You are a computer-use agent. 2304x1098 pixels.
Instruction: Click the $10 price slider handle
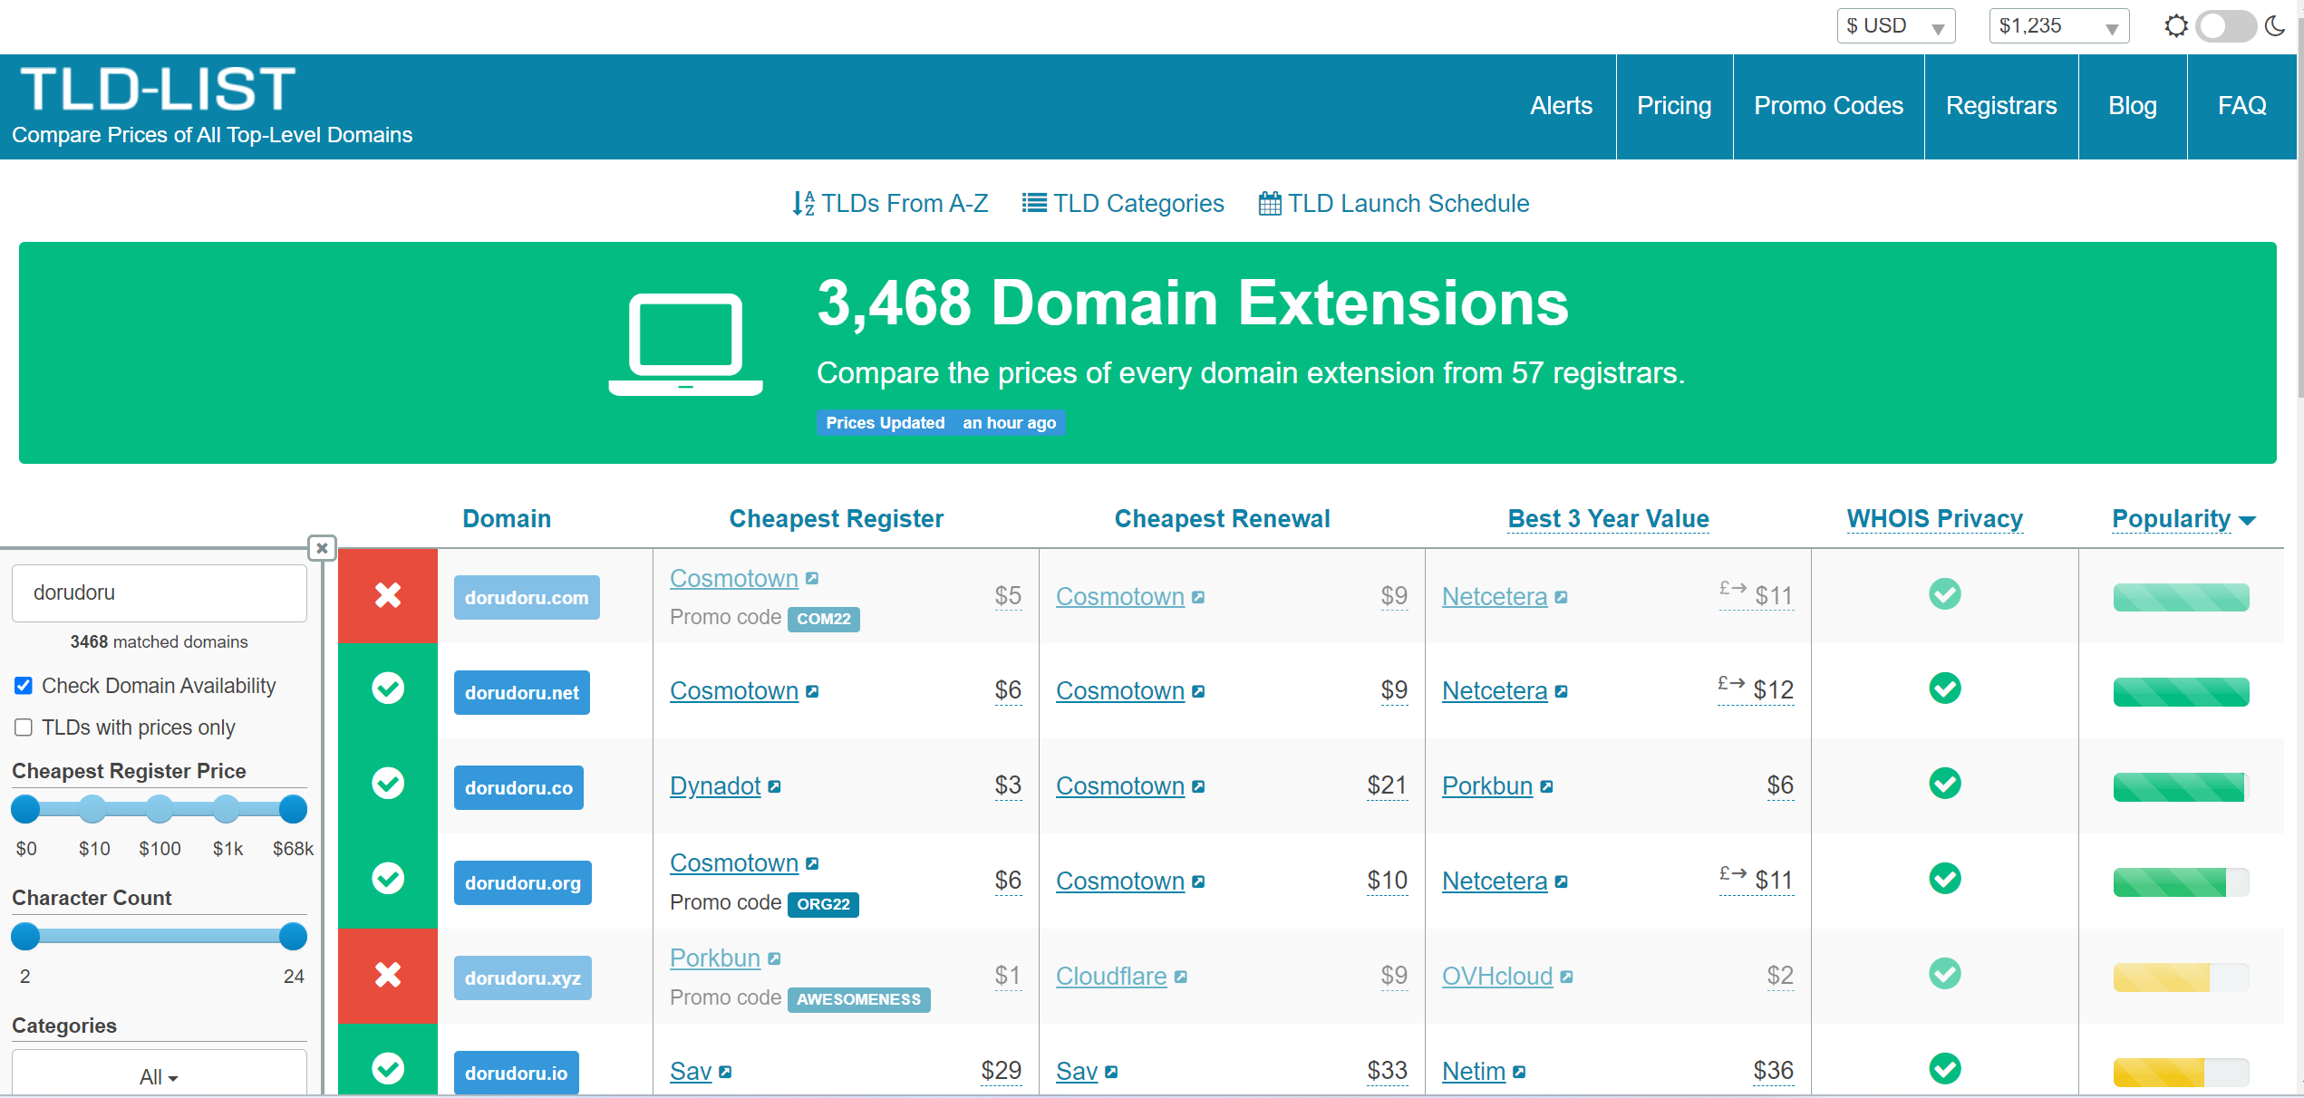(92, 809)
